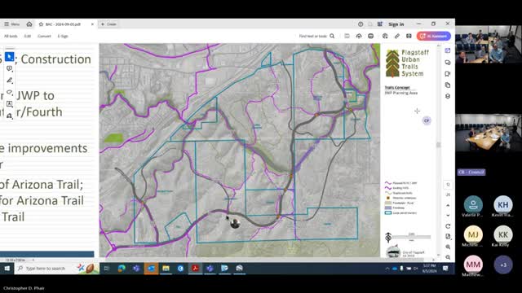Select the add text box tool
Screen dimensions: 522x293
point(9,104)
